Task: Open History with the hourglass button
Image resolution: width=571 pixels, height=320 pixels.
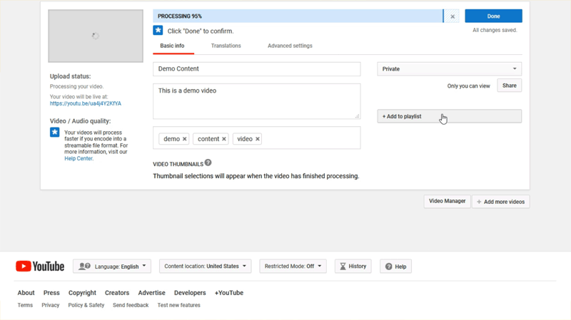Action: (x=353, y=267)
